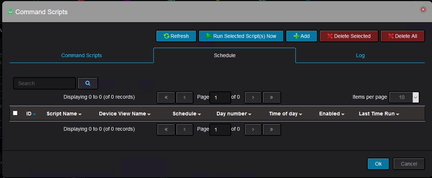The width and height of the screenshot is (432, 178).
Task: Sort by Script Name column arrow
Action: pyautogui.click(x=80, y=114)
